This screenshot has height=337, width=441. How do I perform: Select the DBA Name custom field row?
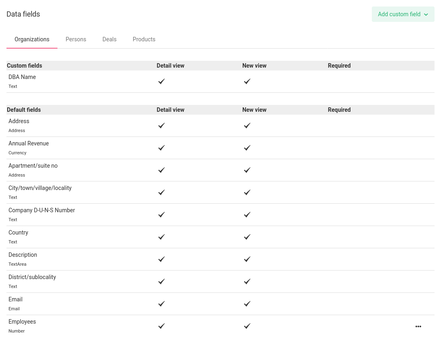click(22, 77)
